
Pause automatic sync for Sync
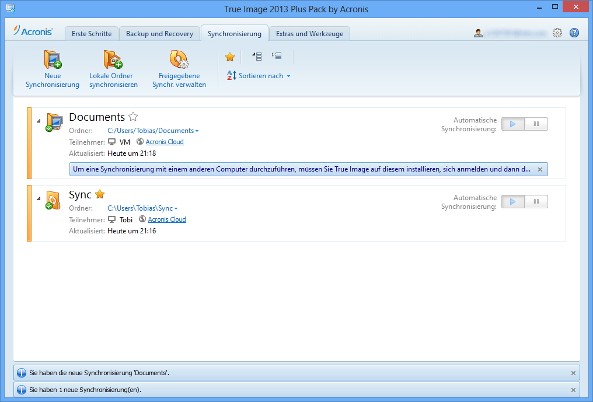536,201
